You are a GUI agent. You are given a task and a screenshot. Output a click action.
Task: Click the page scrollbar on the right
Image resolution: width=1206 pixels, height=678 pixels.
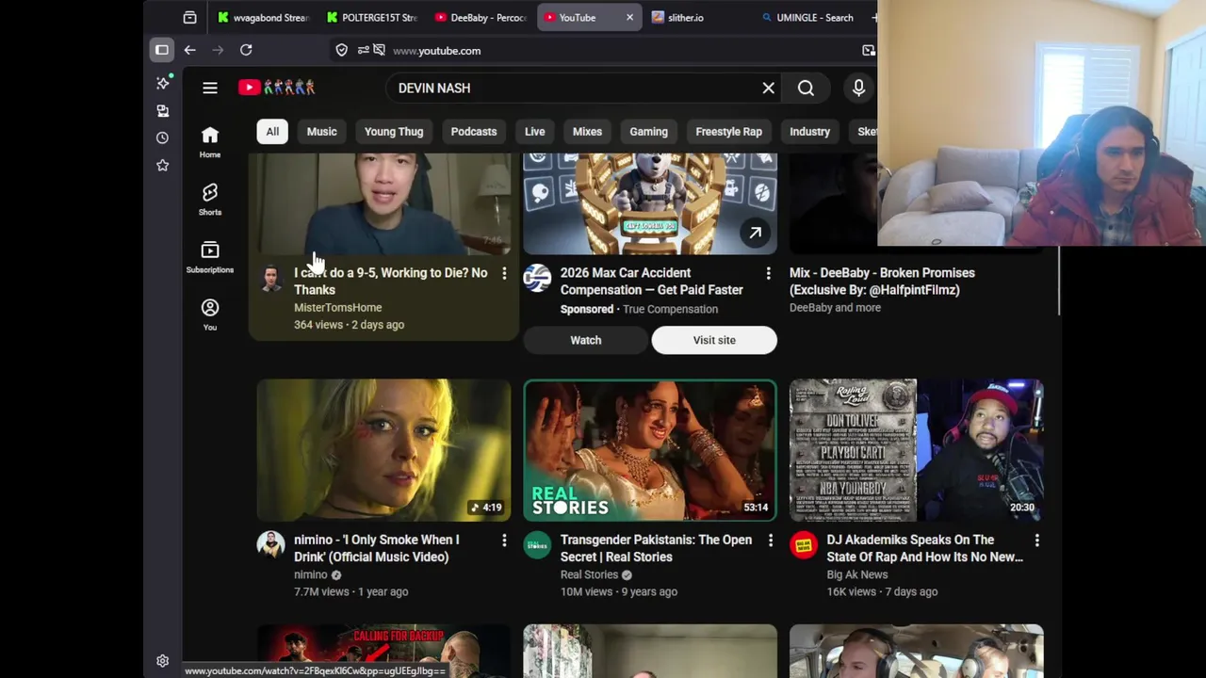[1059, 281]
